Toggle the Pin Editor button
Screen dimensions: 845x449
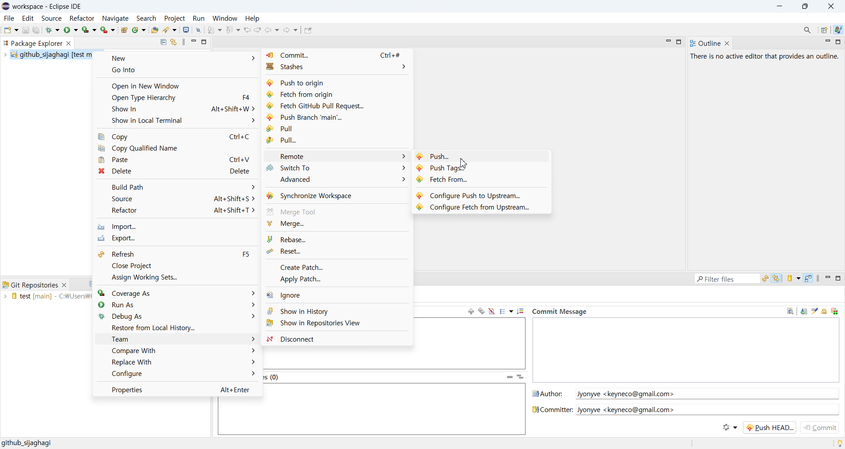[x=309, y=30]
